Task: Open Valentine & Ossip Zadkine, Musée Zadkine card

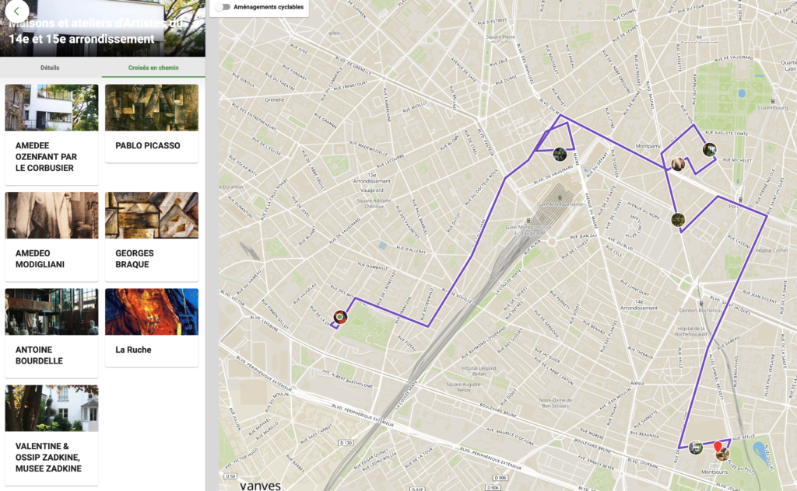Action: tap(51, 435)
